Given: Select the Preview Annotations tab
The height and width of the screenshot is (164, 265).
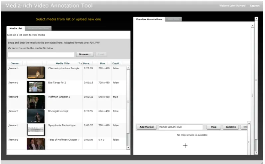Looking at the screenshot, I should pos(149,19).
